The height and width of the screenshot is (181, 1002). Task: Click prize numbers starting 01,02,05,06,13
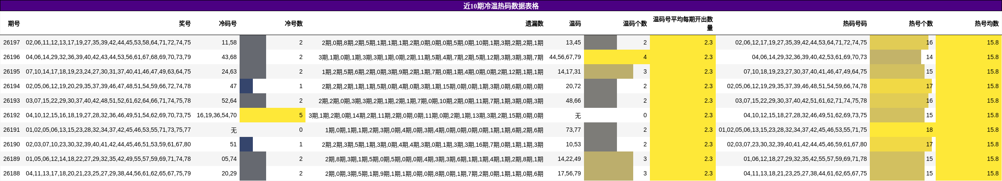tap(108, 130)
